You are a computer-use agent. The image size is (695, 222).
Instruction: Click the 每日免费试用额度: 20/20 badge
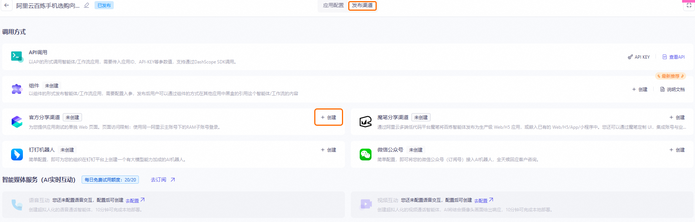110,180
